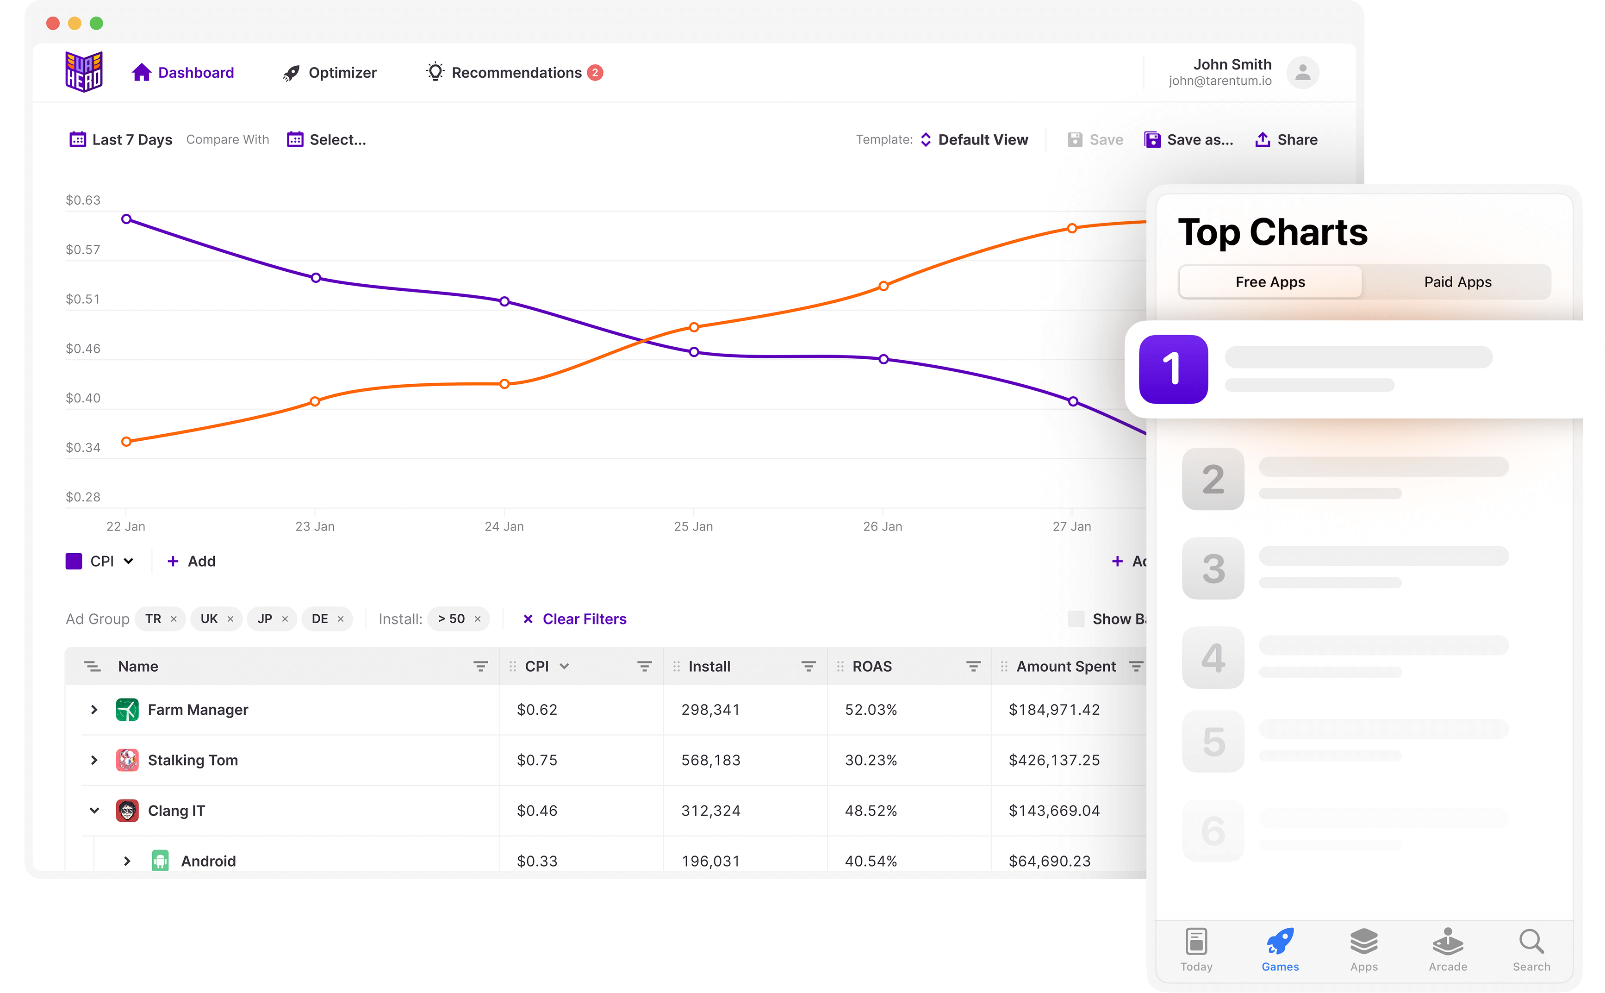Click the UA Head logo

[83, 72]
